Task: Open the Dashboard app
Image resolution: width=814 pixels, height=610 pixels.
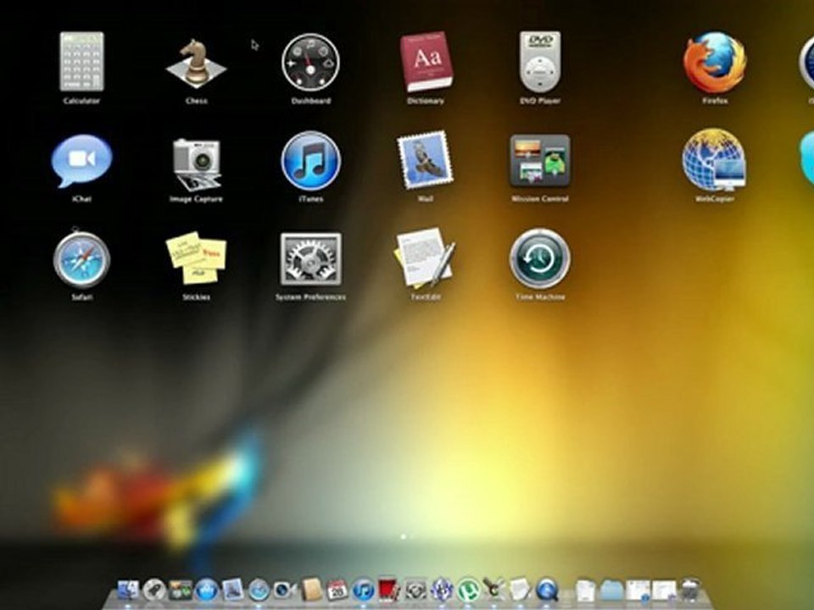Action: (310, 62)
